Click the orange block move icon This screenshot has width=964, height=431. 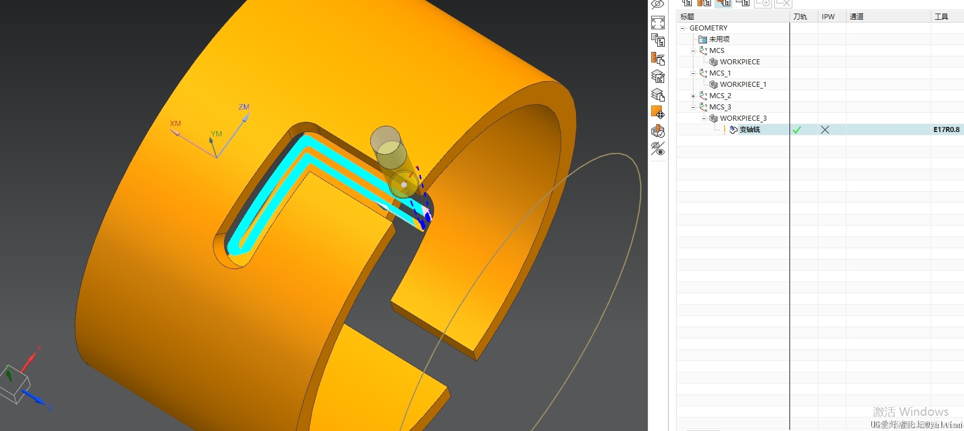658,112
